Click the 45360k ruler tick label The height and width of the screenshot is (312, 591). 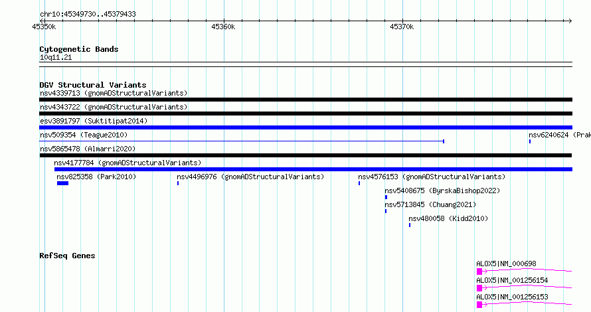point(223,27)
